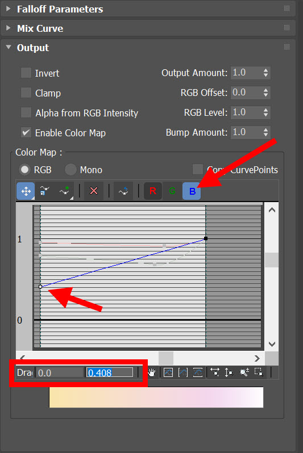Toggle the Copy CurvePoints checkbox

point(198,169)
